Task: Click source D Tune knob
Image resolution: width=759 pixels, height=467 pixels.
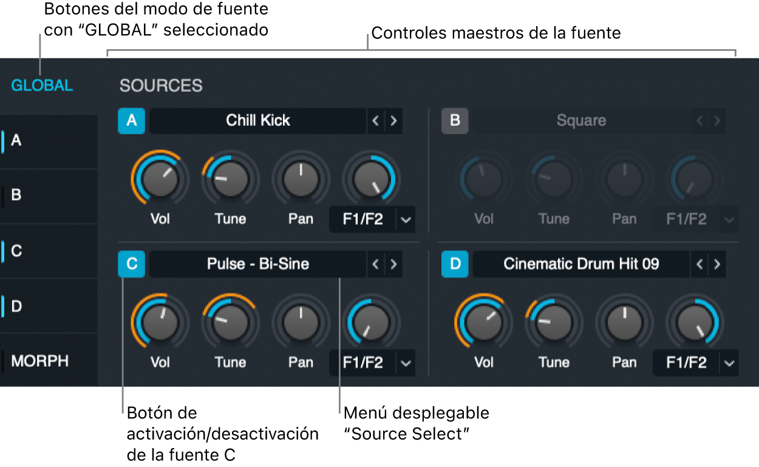Action: tap(554, 322)
